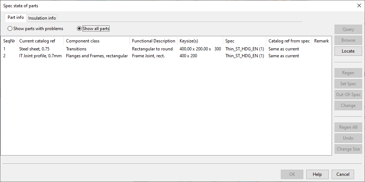Click the 'Frame Joint, rect.' cell
The height and width of the screenshot is (182, 365).
click(148, 56)
